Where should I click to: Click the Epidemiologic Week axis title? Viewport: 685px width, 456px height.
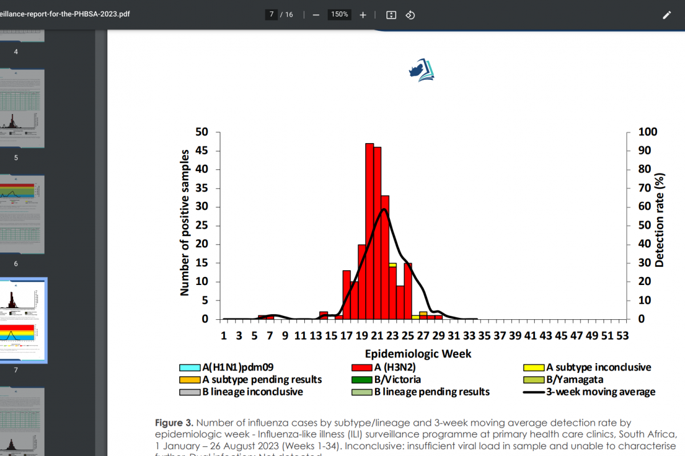(418, 354)
